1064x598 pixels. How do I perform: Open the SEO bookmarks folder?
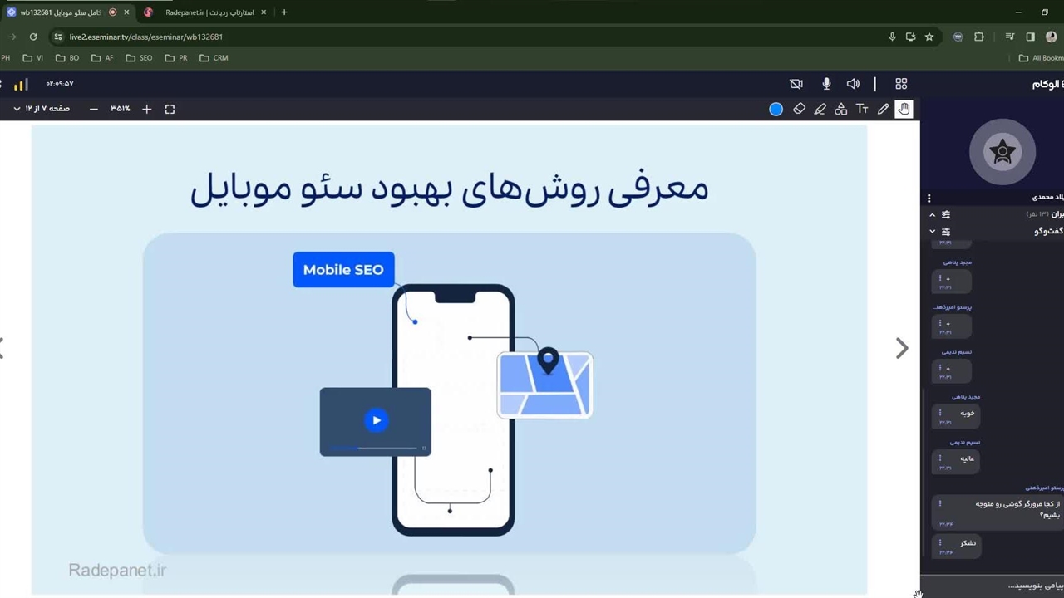click(140, 58)
